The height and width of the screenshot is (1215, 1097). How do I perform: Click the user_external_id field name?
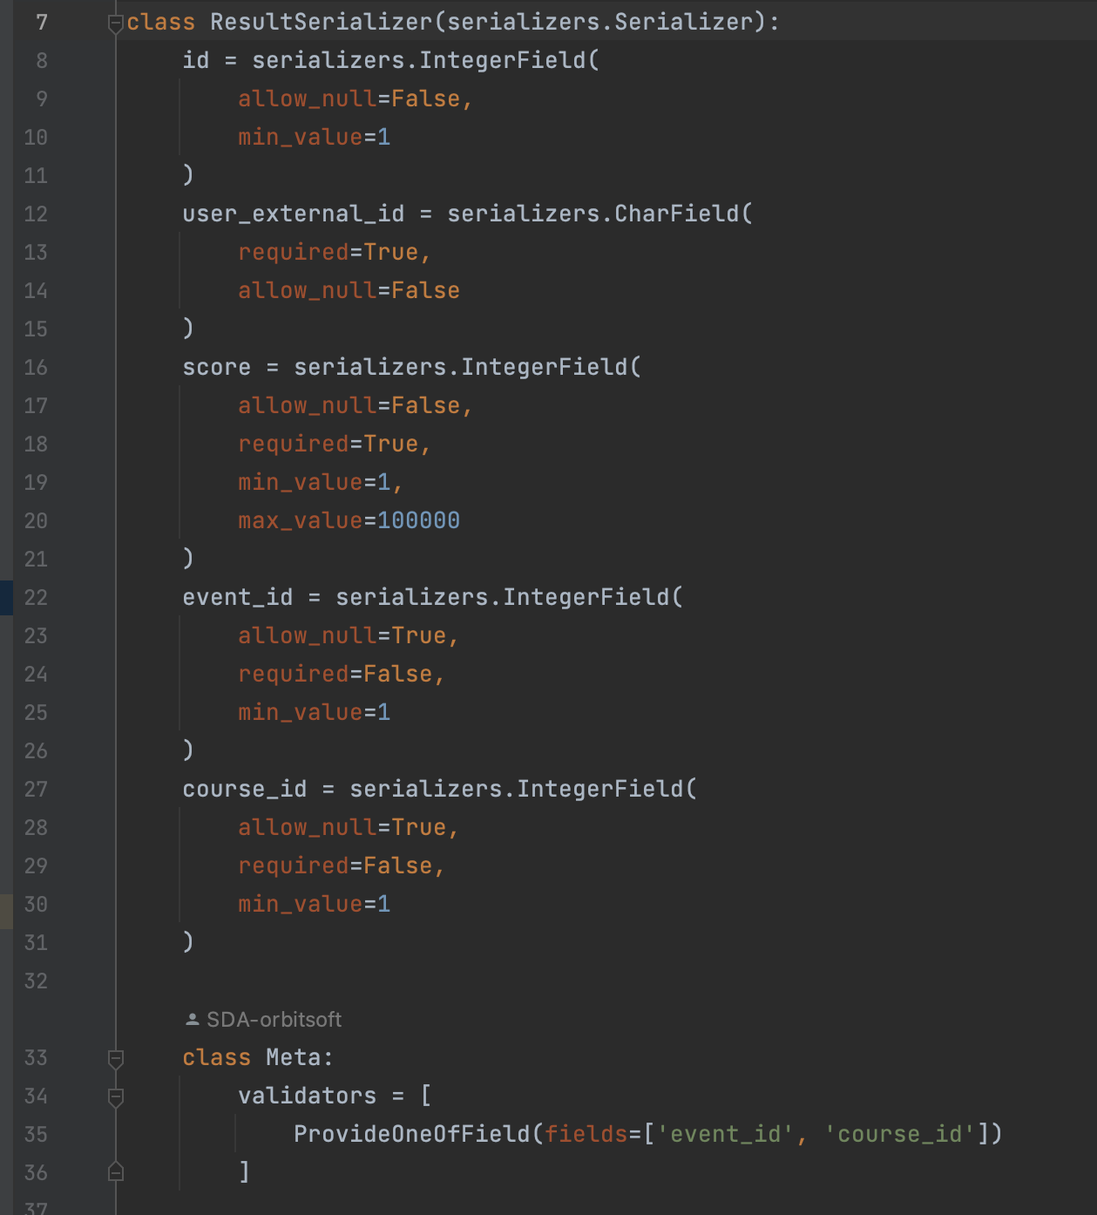[x=294, y=214]
